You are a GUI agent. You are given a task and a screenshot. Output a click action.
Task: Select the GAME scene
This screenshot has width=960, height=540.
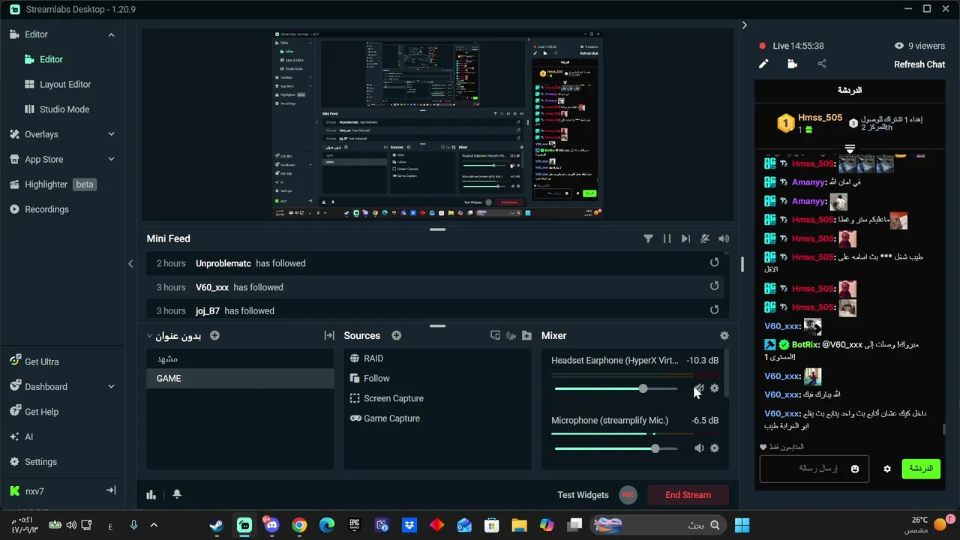[x=240, y=379]
